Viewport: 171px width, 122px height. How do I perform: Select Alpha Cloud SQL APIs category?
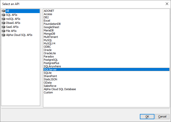click(19, 35)
